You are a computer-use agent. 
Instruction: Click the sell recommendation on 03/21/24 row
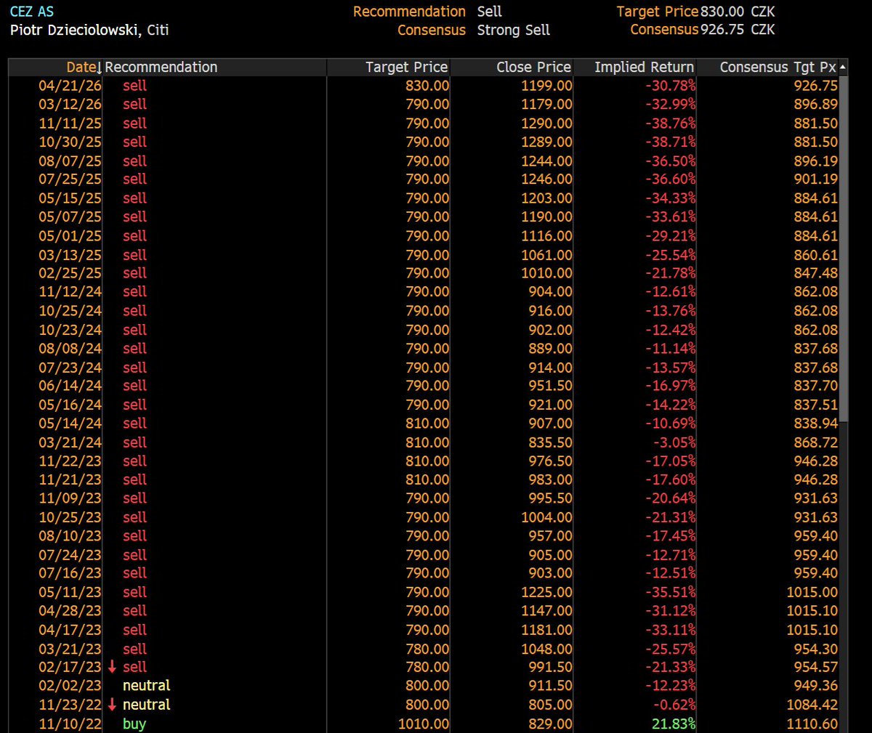point(134,442)
